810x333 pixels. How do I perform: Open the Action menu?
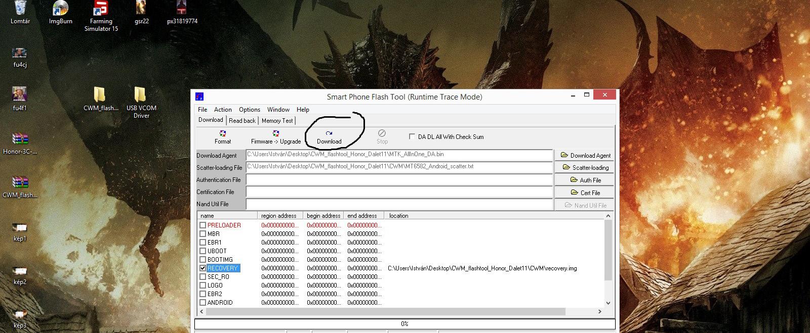point(223,110)
